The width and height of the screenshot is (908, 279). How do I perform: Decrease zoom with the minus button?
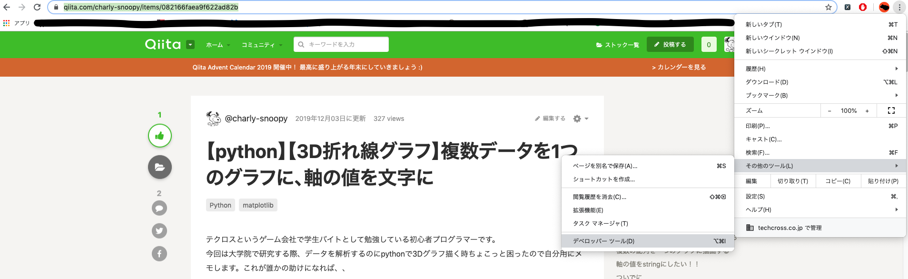[829, 111]
